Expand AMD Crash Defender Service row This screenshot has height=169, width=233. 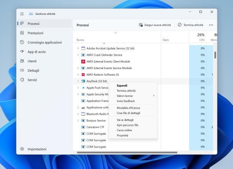point(78,55)
